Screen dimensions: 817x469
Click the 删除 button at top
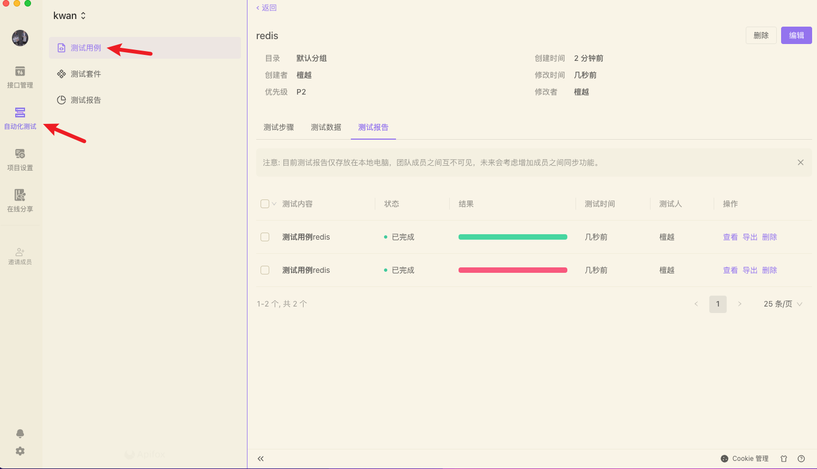pos(761,35)
